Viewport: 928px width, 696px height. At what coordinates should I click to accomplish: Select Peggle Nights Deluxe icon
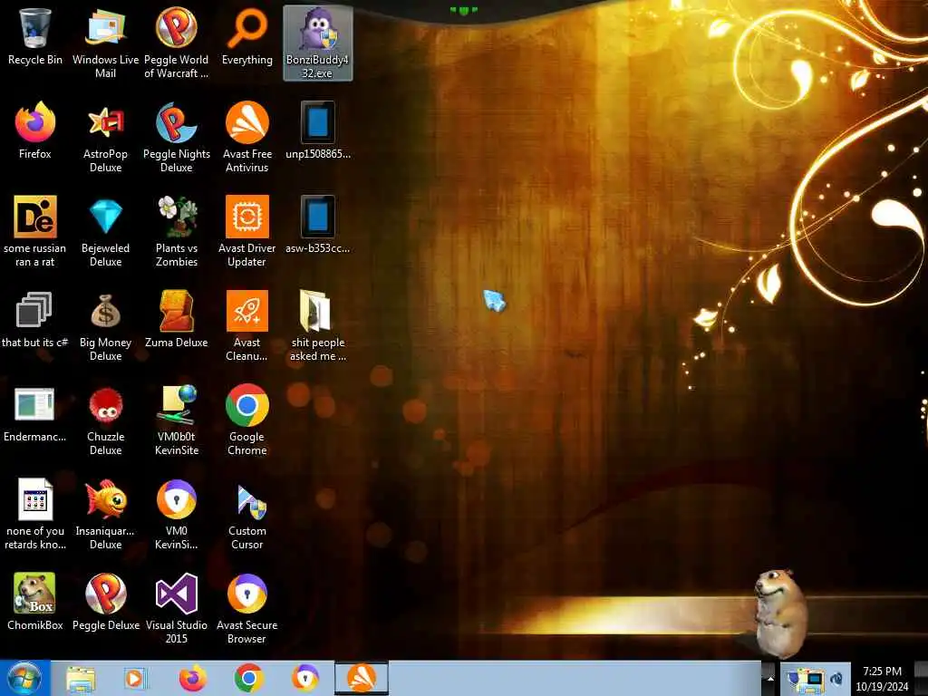177,138
